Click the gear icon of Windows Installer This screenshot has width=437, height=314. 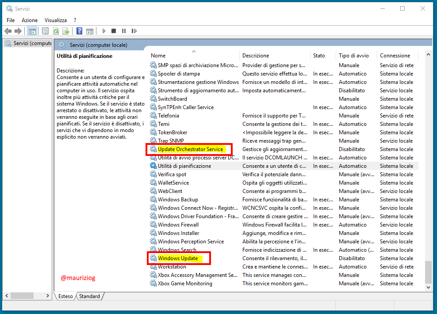(x=153, y=232)
